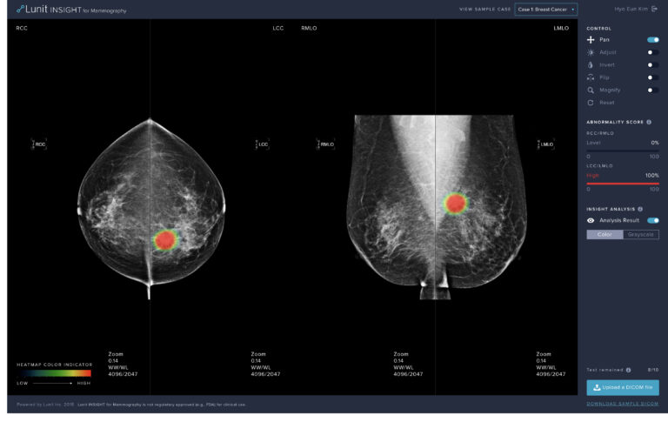Disable the Pan toggle switch
This screenshot has height=422, width=668.
pyautogui.click(x=652, y=40)
